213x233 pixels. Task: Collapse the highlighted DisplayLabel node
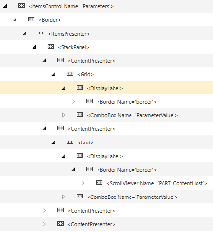64,88
